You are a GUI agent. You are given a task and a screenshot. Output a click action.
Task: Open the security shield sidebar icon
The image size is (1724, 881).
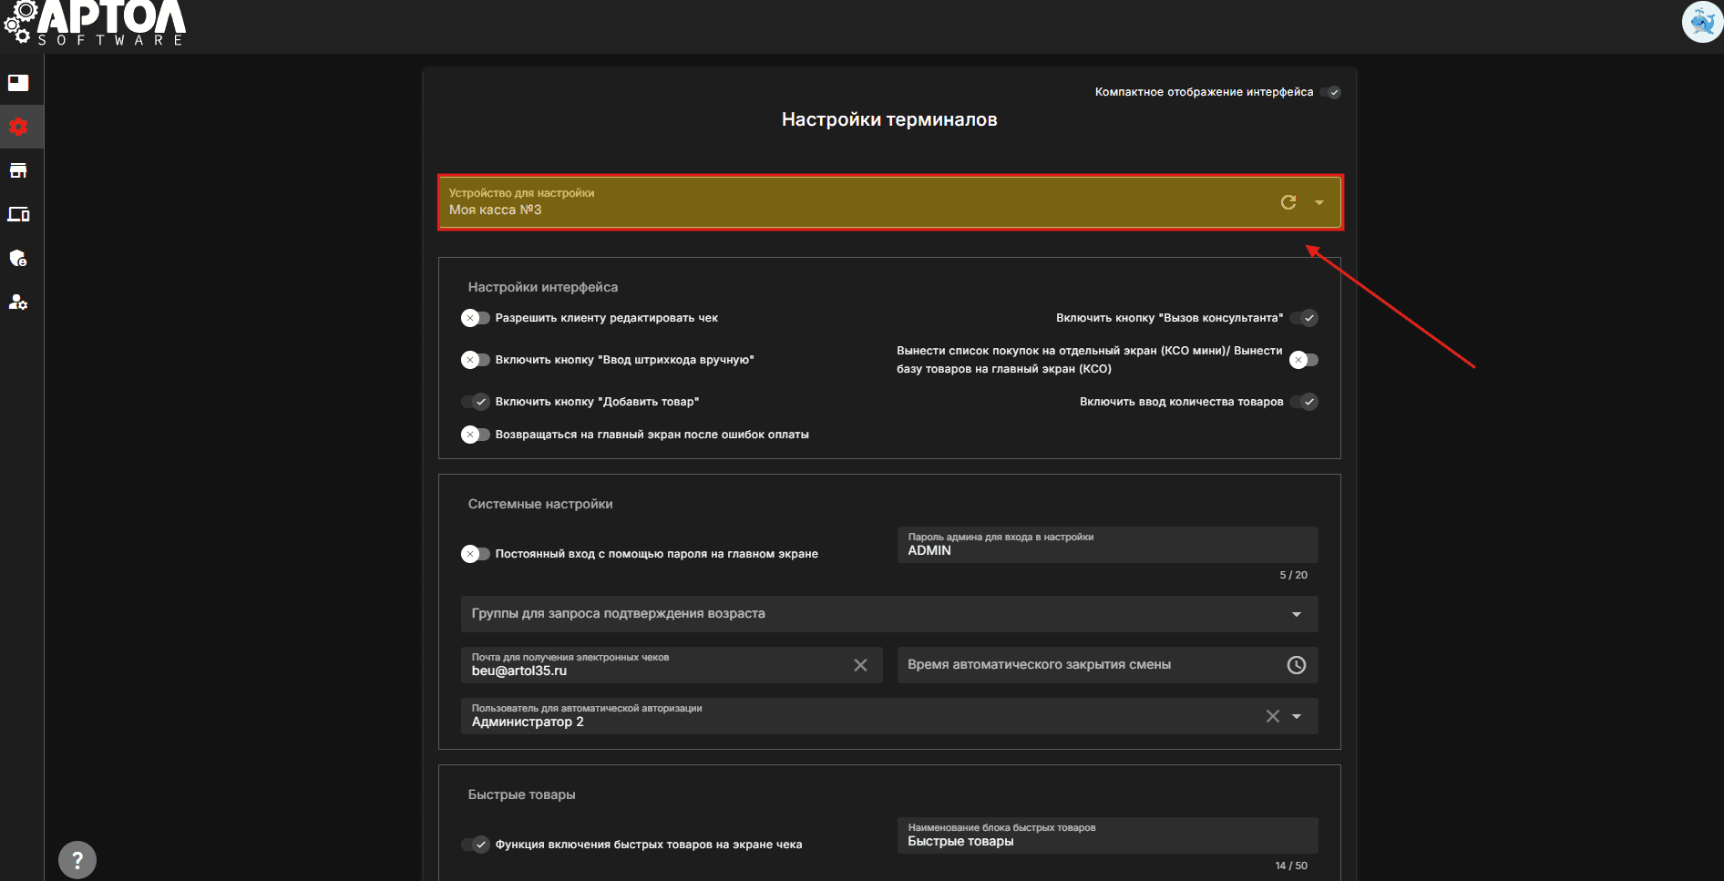[x=18, y=258]
